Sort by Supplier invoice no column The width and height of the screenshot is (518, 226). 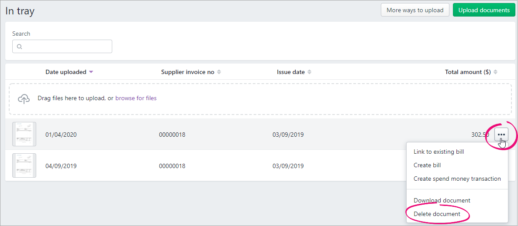191,72
